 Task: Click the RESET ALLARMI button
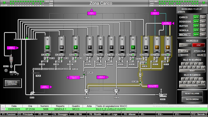coord(192,94)
